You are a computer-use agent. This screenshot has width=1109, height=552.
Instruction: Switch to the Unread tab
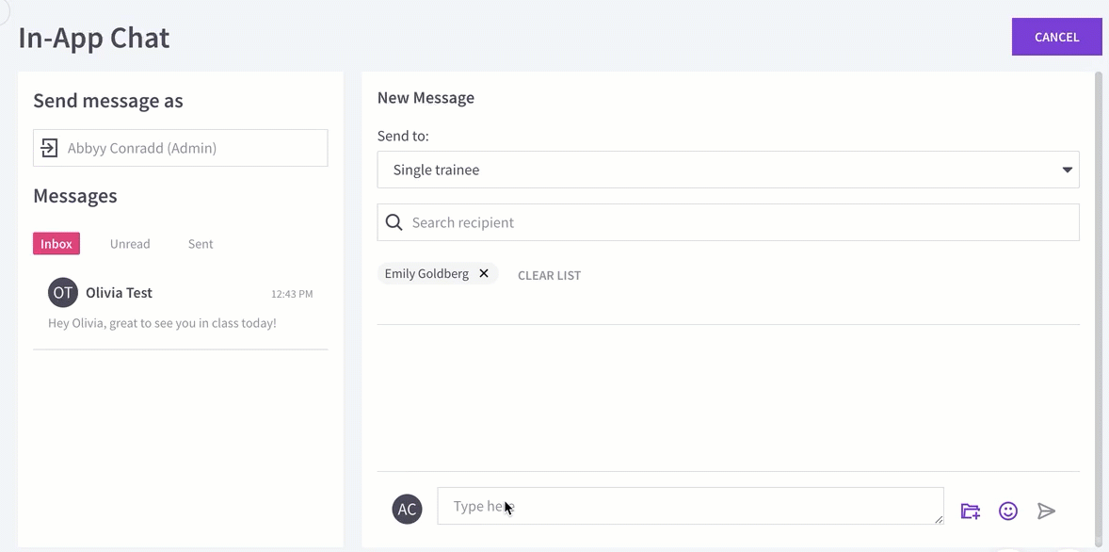[x=130, y=243]
